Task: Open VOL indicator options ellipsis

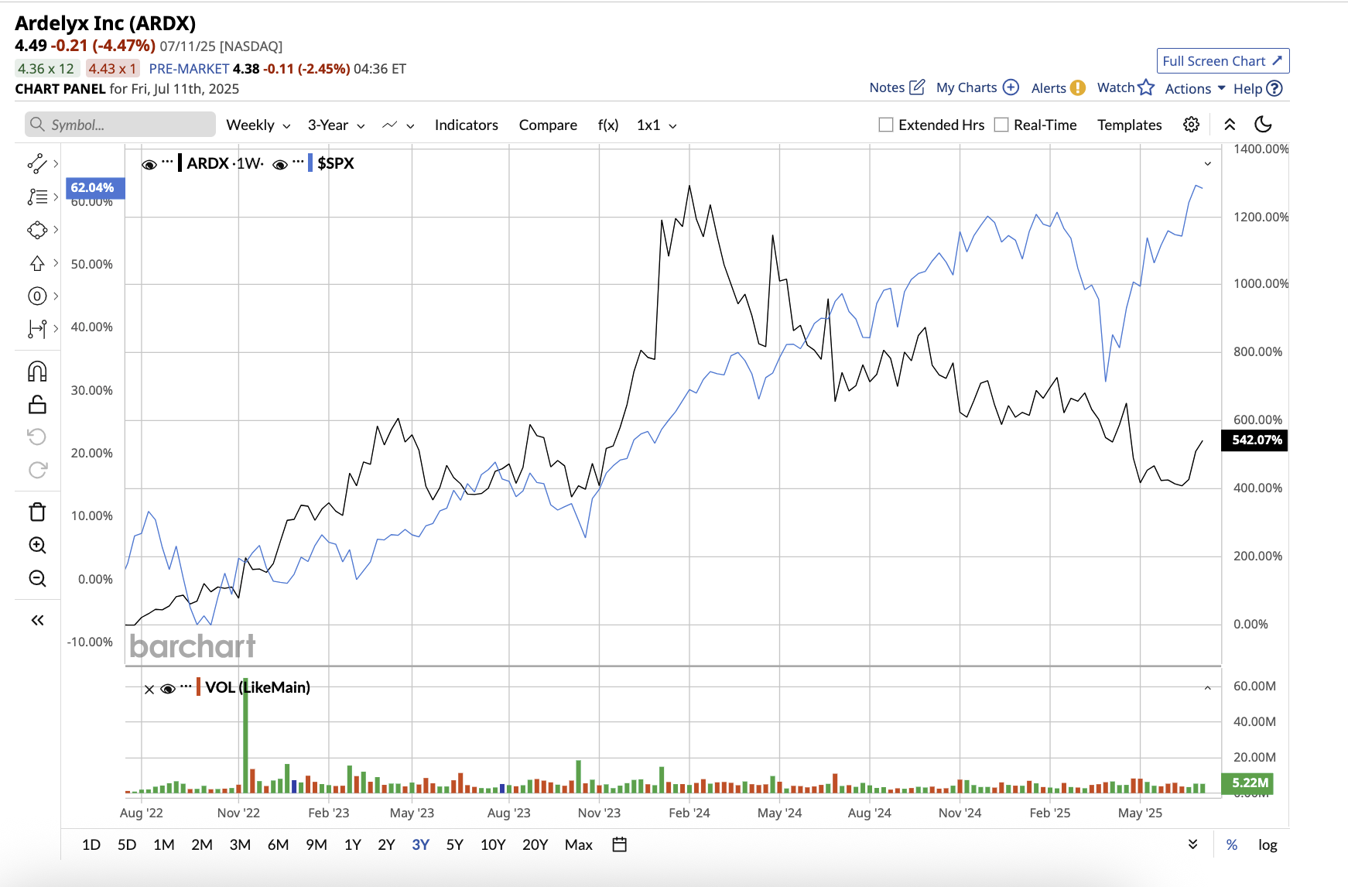Action: [x=186, y=686]
